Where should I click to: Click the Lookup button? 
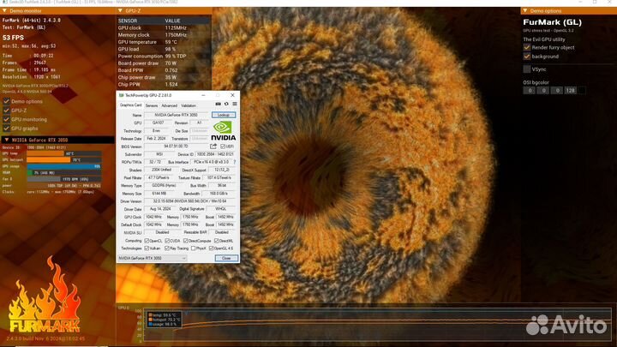tap(224, 115)
